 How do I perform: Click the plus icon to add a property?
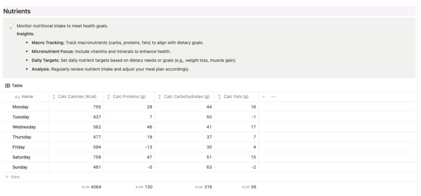pyautogui.click(x=263, y=97)
